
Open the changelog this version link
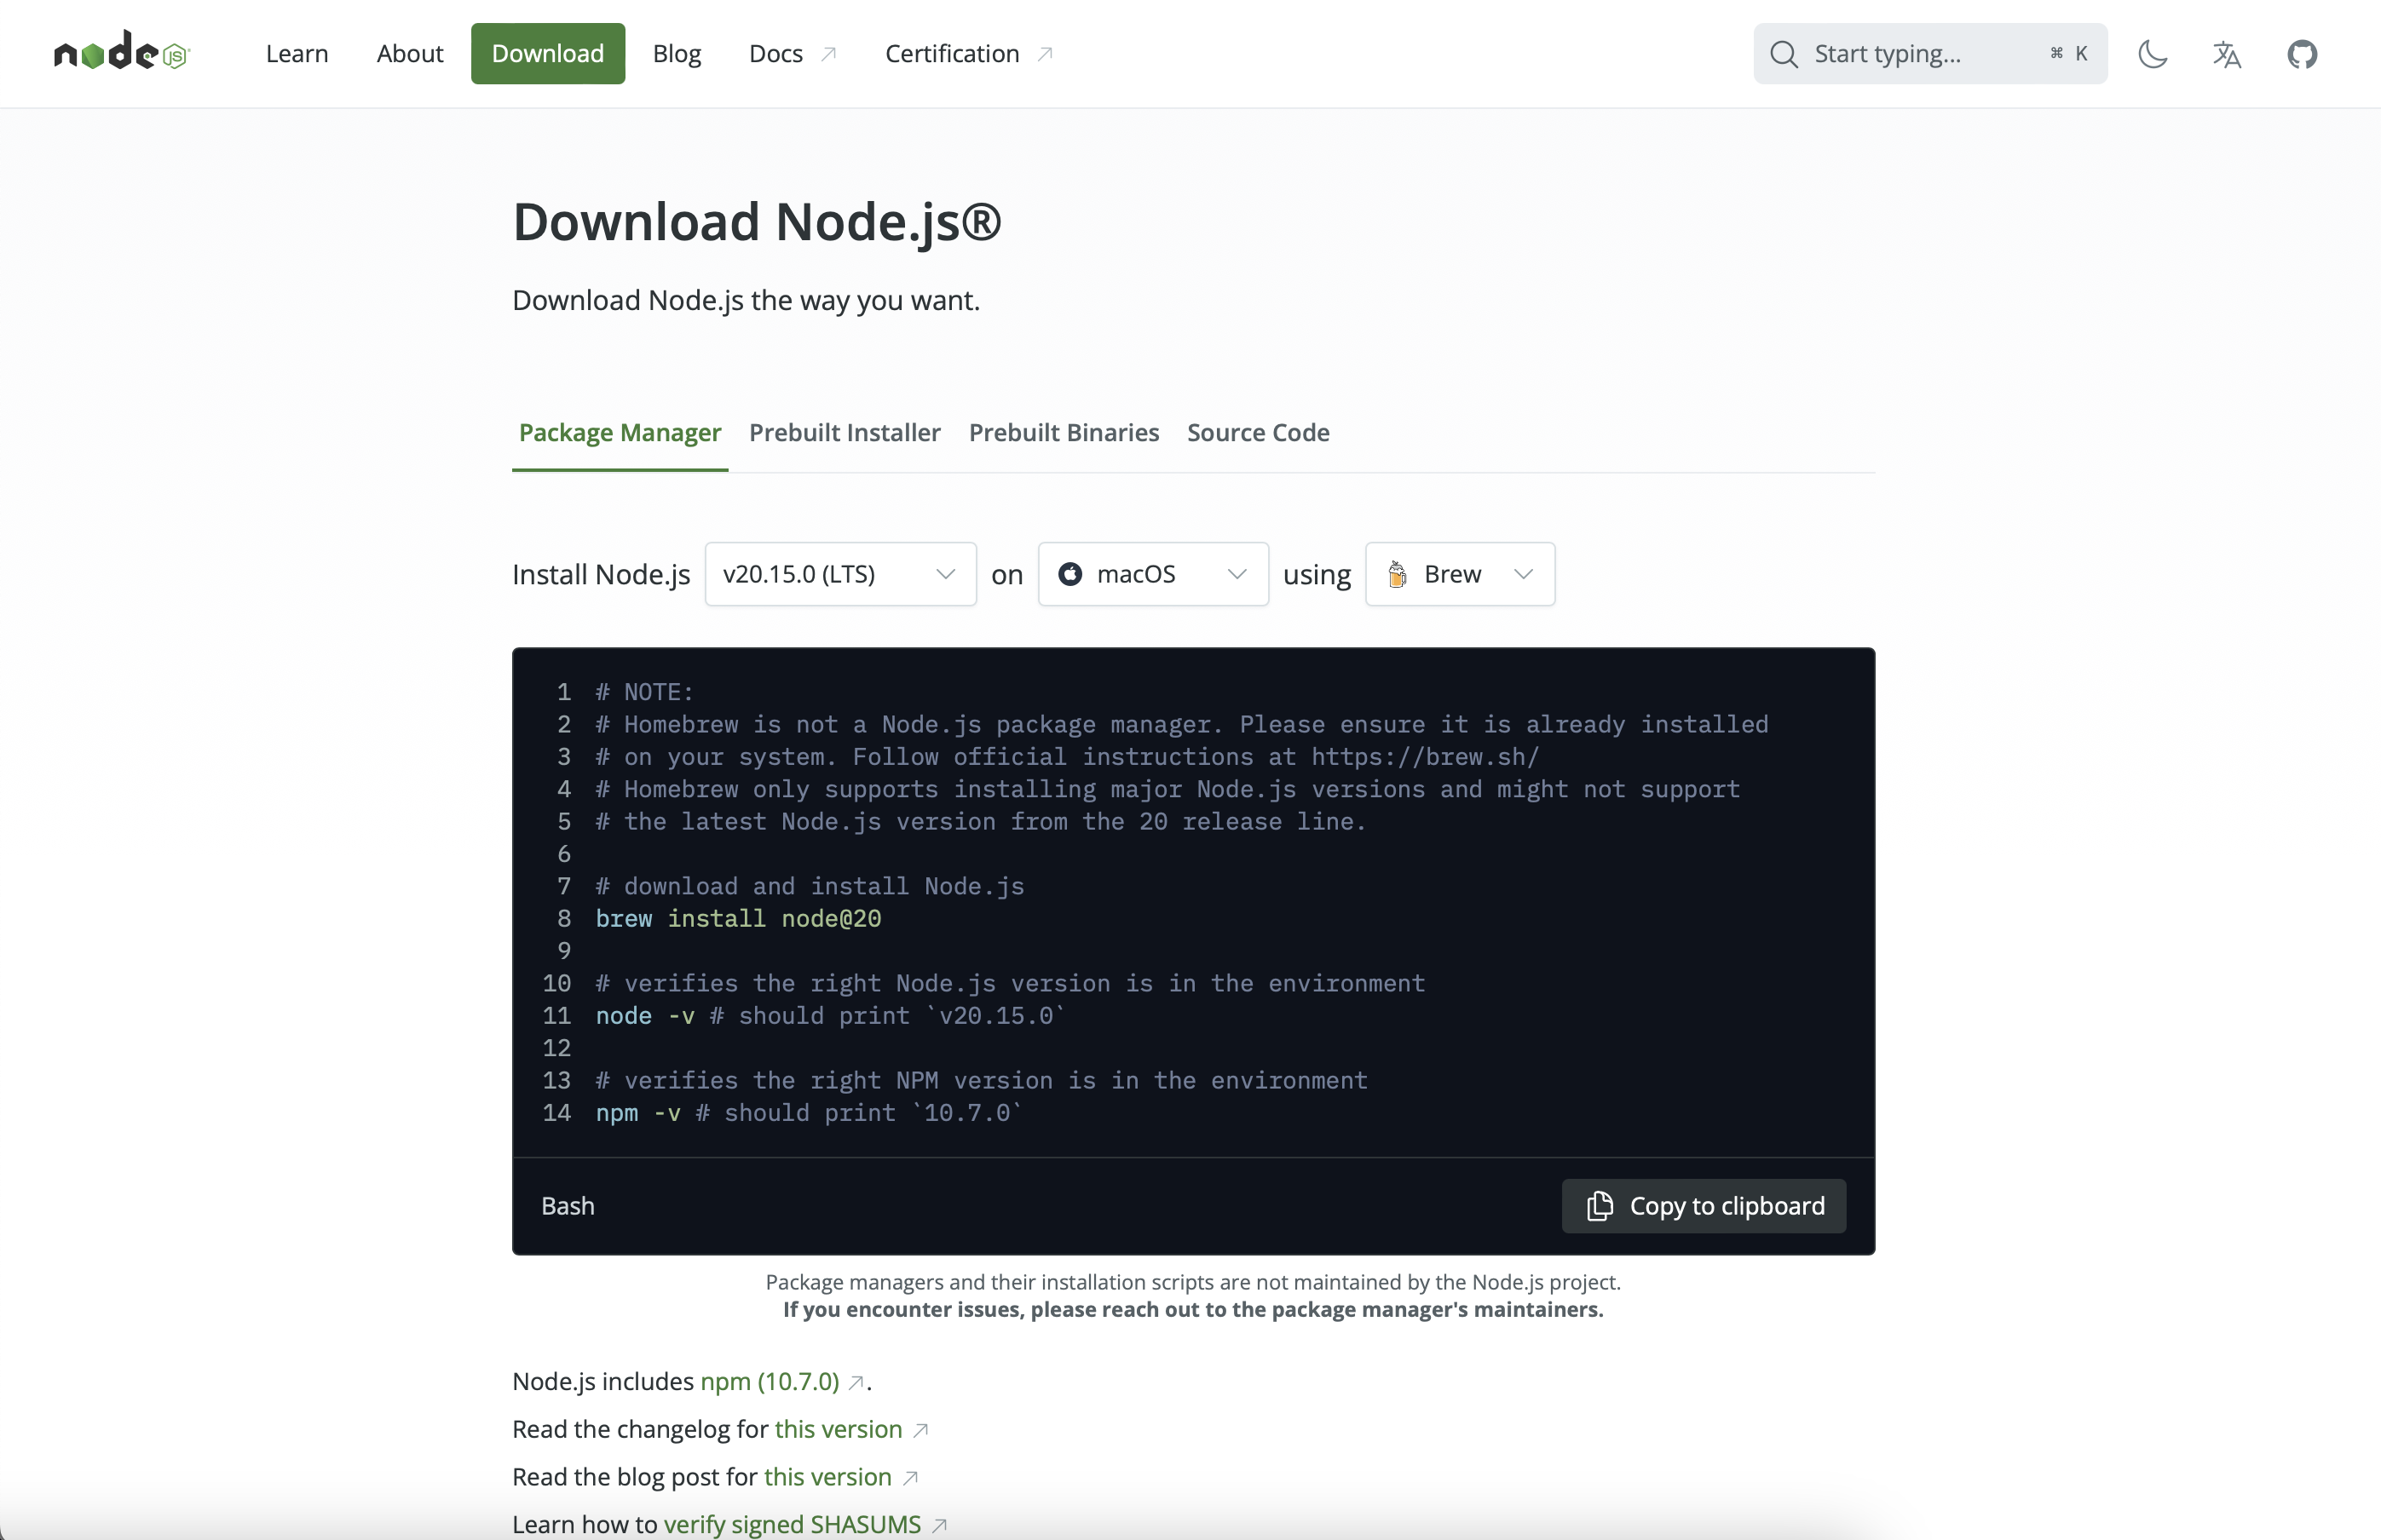point(839,1430)
